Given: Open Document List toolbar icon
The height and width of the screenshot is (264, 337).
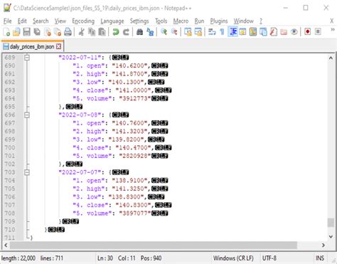Looking at the screenshot, I should [x=263, y=32].
